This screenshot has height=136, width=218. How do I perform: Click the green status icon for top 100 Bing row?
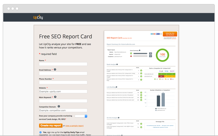(x=141, y=80)
